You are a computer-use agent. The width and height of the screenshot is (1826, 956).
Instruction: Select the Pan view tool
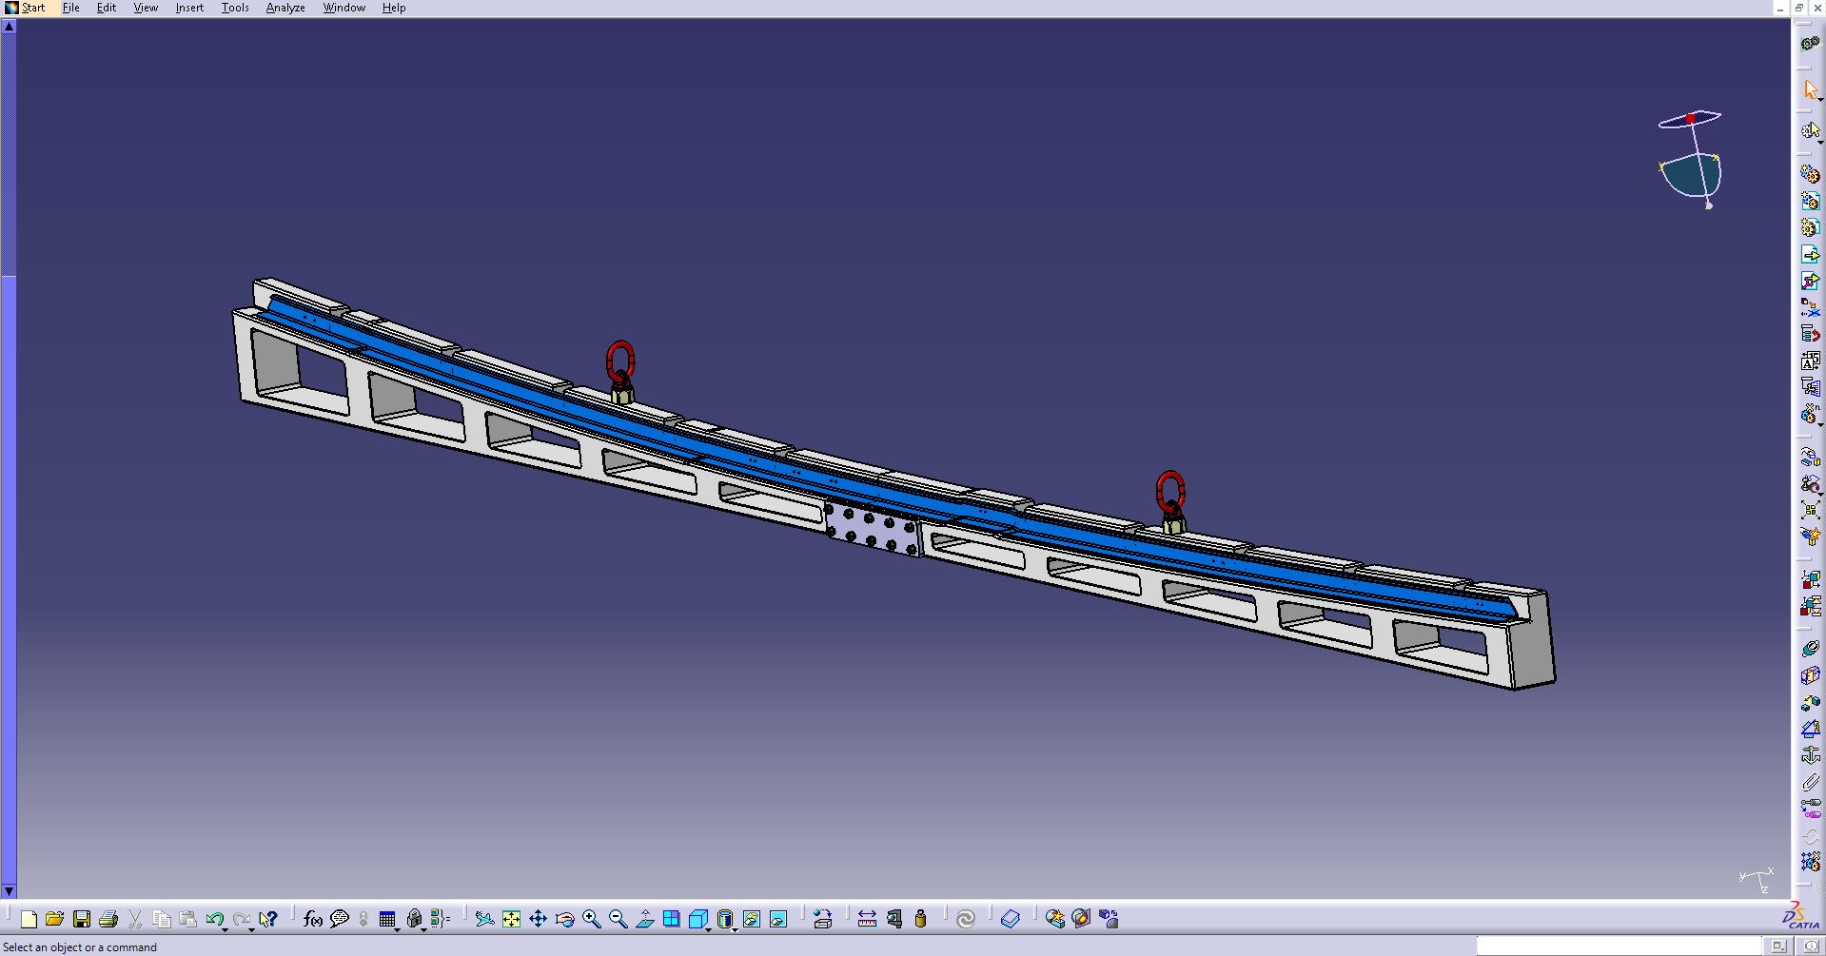[539, 919]
